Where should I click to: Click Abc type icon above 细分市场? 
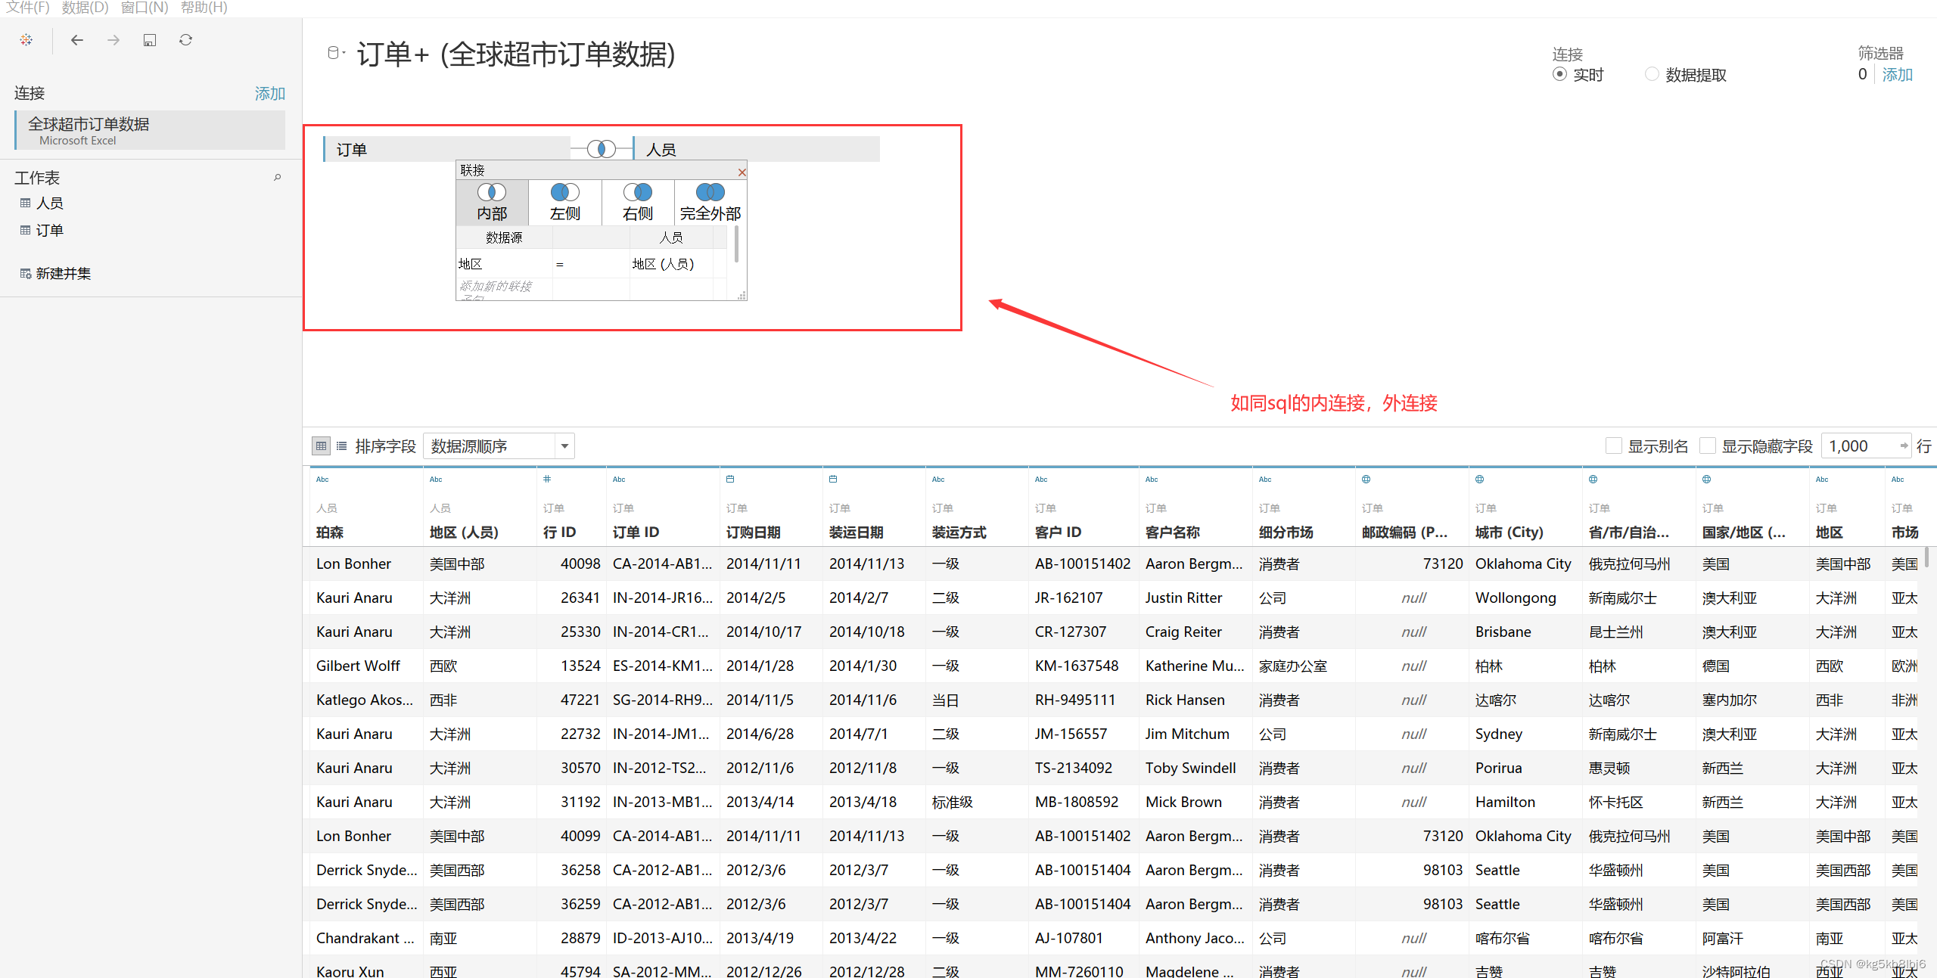coord(1265,480)
